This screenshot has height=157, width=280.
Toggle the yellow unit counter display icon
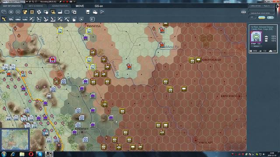coord(53,12)
